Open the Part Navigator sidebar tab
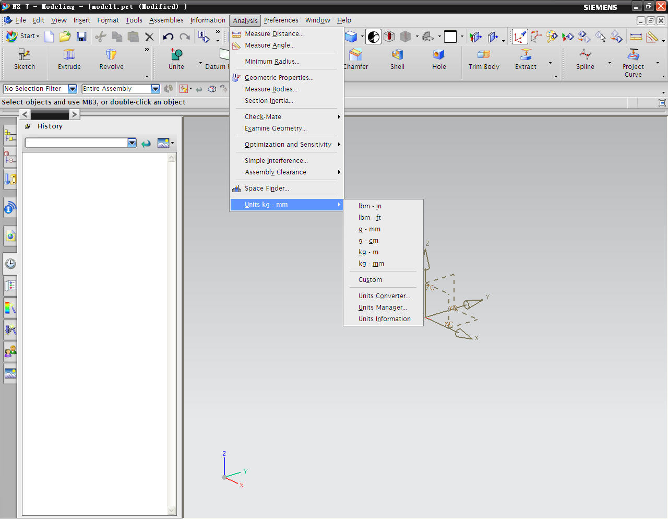Viewport: 668px width, 519px height. coord(10,157)
